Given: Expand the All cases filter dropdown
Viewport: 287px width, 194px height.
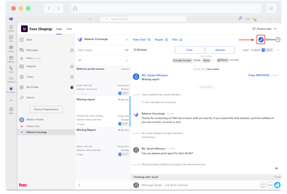Looking at the screenshot, I should click(x=126, y=60).
